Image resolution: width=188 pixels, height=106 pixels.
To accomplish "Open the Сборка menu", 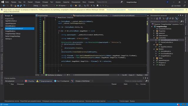I will point(37,2).
